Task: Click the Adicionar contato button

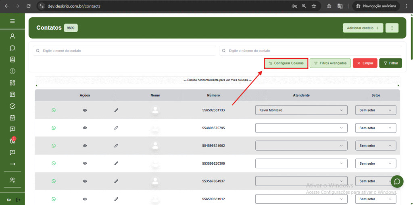Action: tap(363, 28)
